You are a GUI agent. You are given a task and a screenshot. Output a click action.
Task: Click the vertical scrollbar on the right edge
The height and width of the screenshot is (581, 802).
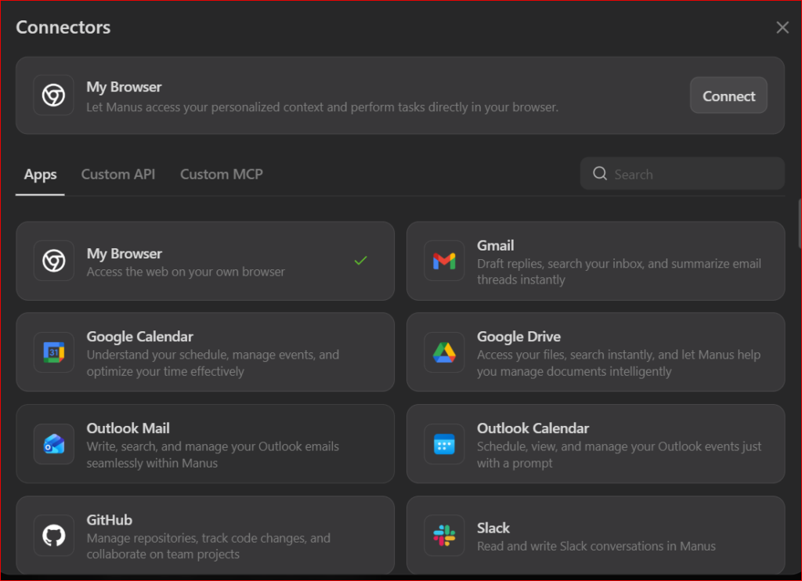[x=799, y=223]
